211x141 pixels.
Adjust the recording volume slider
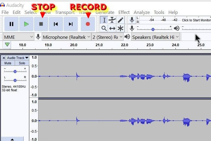pyautogui.click(x=154, y=29)
